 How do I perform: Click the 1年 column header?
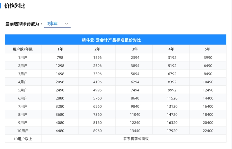(60, 49)
